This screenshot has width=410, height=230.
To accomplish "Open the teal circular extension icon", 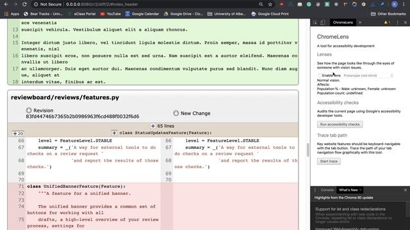I will pos(309,4).
